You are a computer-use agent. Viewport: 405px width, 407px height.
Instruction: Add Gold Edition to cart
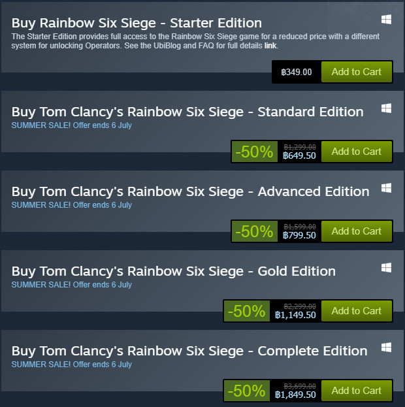(x=356, y=311)
